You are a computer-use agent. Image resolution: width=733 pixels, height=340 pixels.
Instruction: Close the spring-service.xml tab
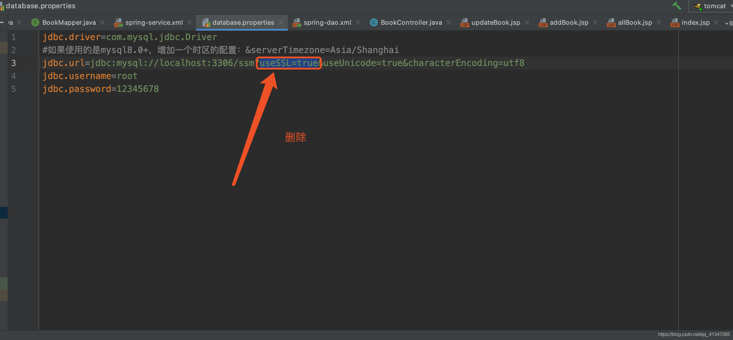click(193, 22)
